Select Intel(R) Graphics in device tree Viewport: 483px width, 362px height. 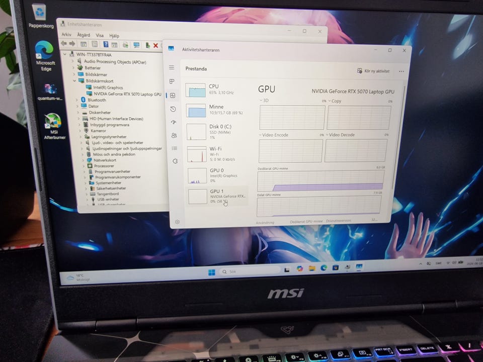pos(105,87)
